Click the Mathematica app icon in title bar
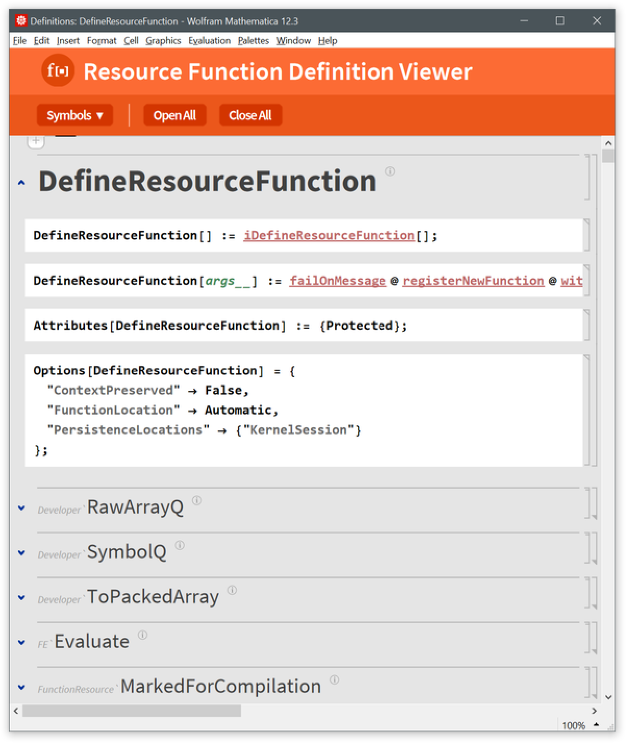The image size is (627, 743). coord(21,21)
